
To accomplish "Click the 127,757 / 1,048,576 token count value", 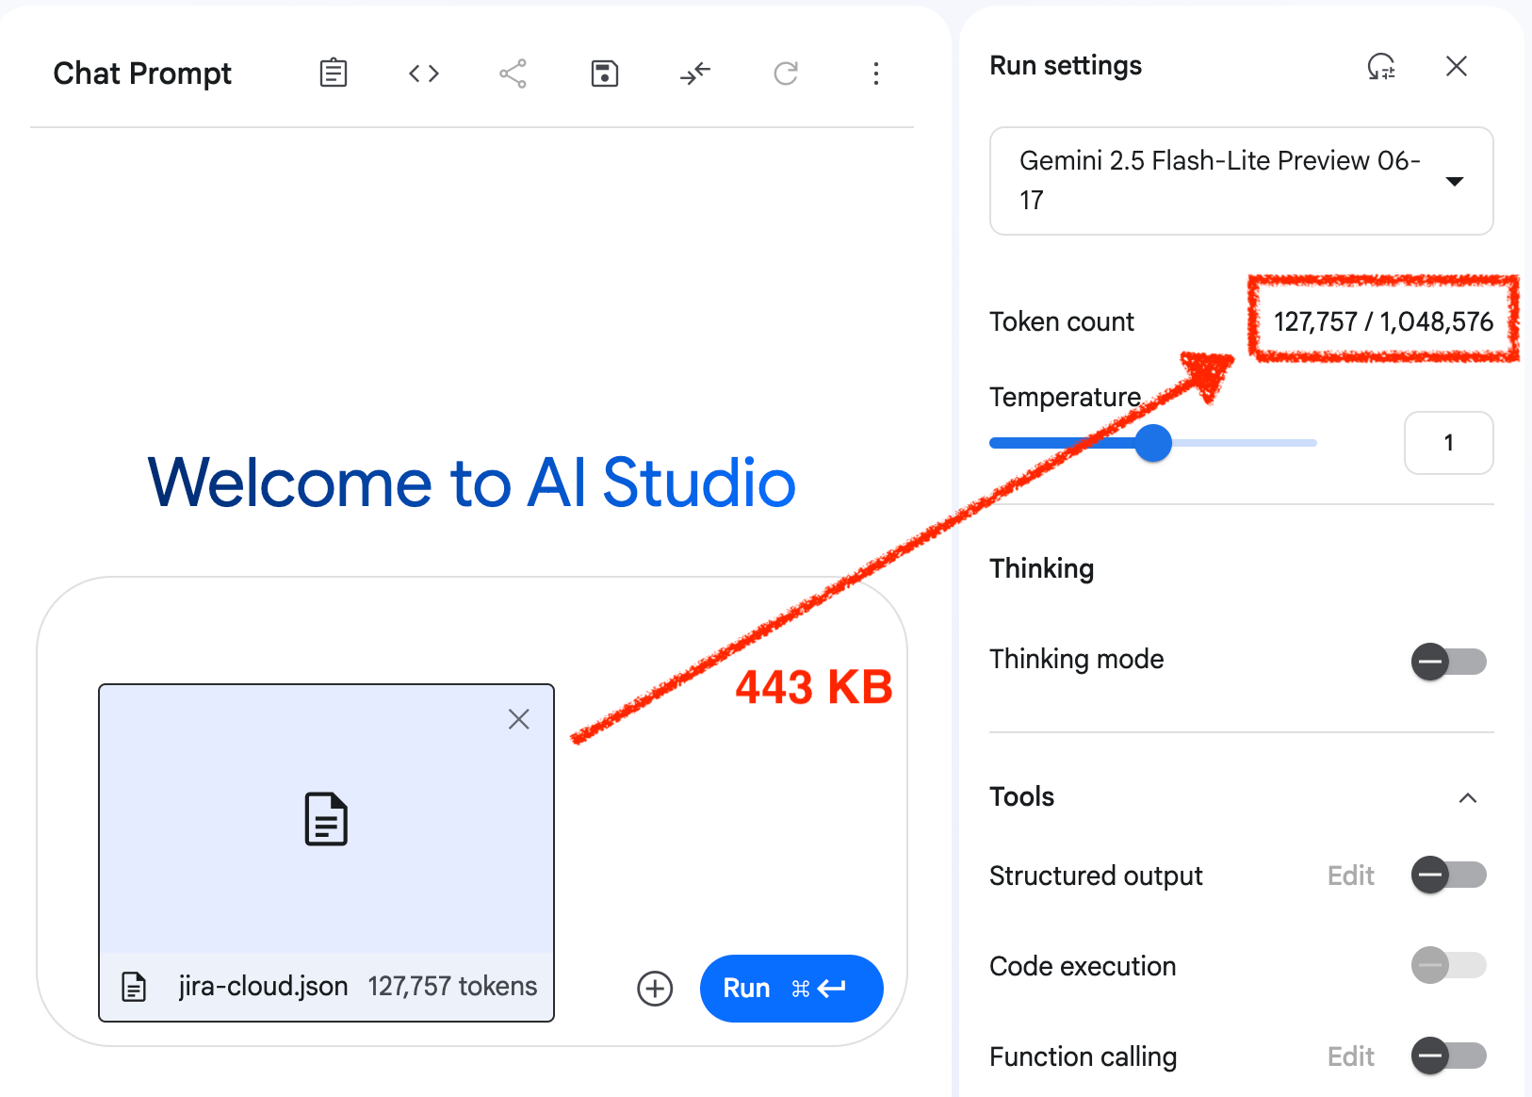I will point(1383,321).
